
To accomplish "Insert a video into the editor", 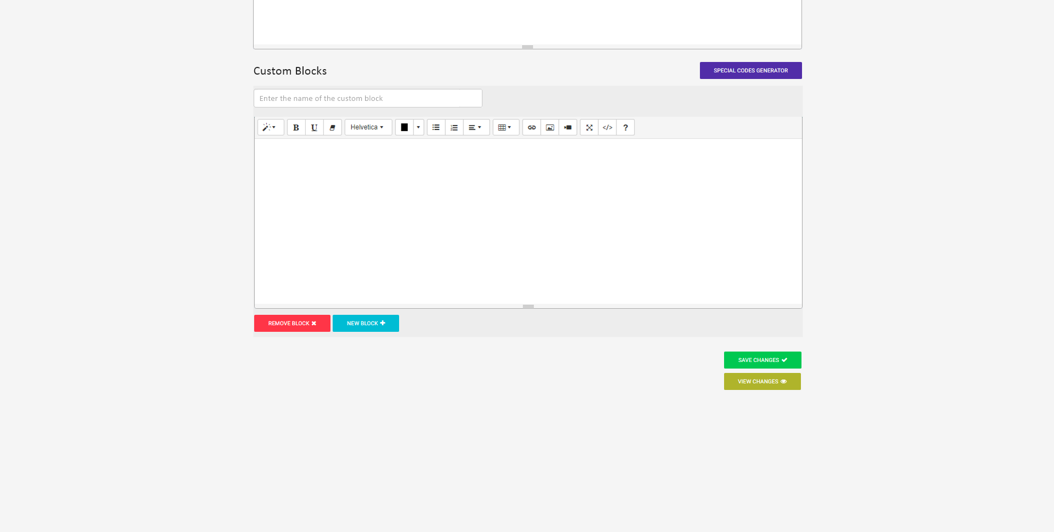I will click(x=568, y=127).
